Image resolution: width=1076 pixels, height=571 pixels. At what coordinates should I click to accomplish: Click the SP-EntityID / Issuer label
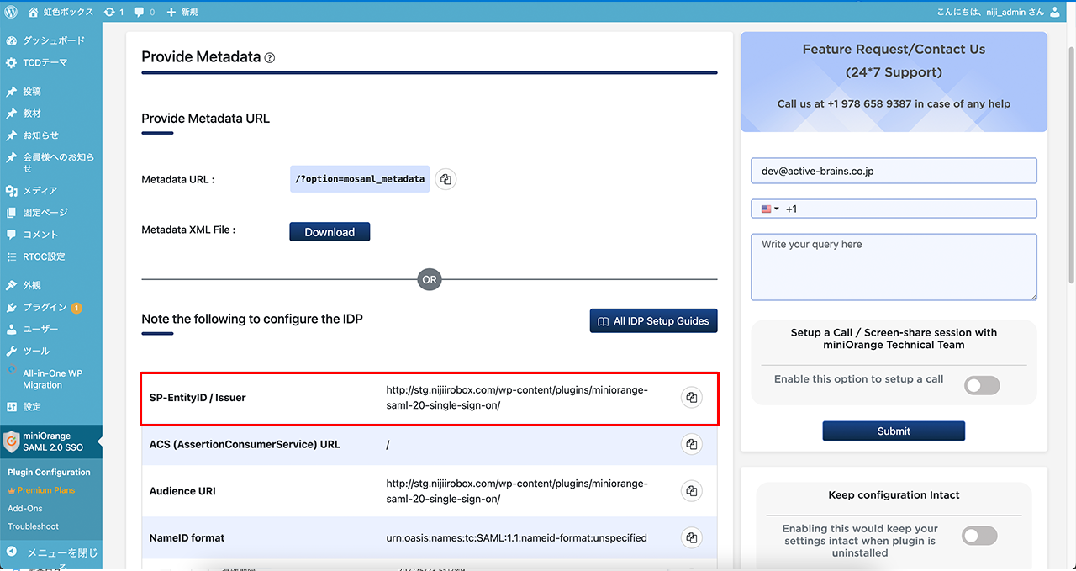pyautogui.click(x=198, y=397)
